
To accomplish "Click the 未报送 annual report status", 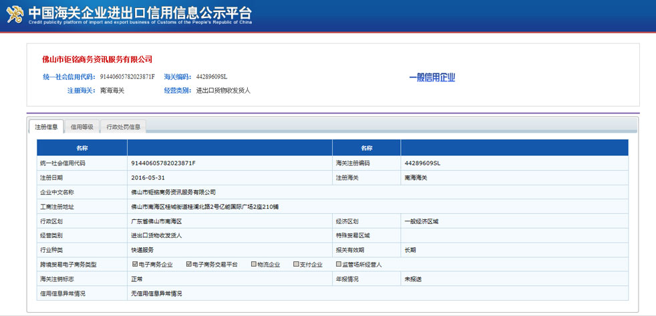I will 413,279.
